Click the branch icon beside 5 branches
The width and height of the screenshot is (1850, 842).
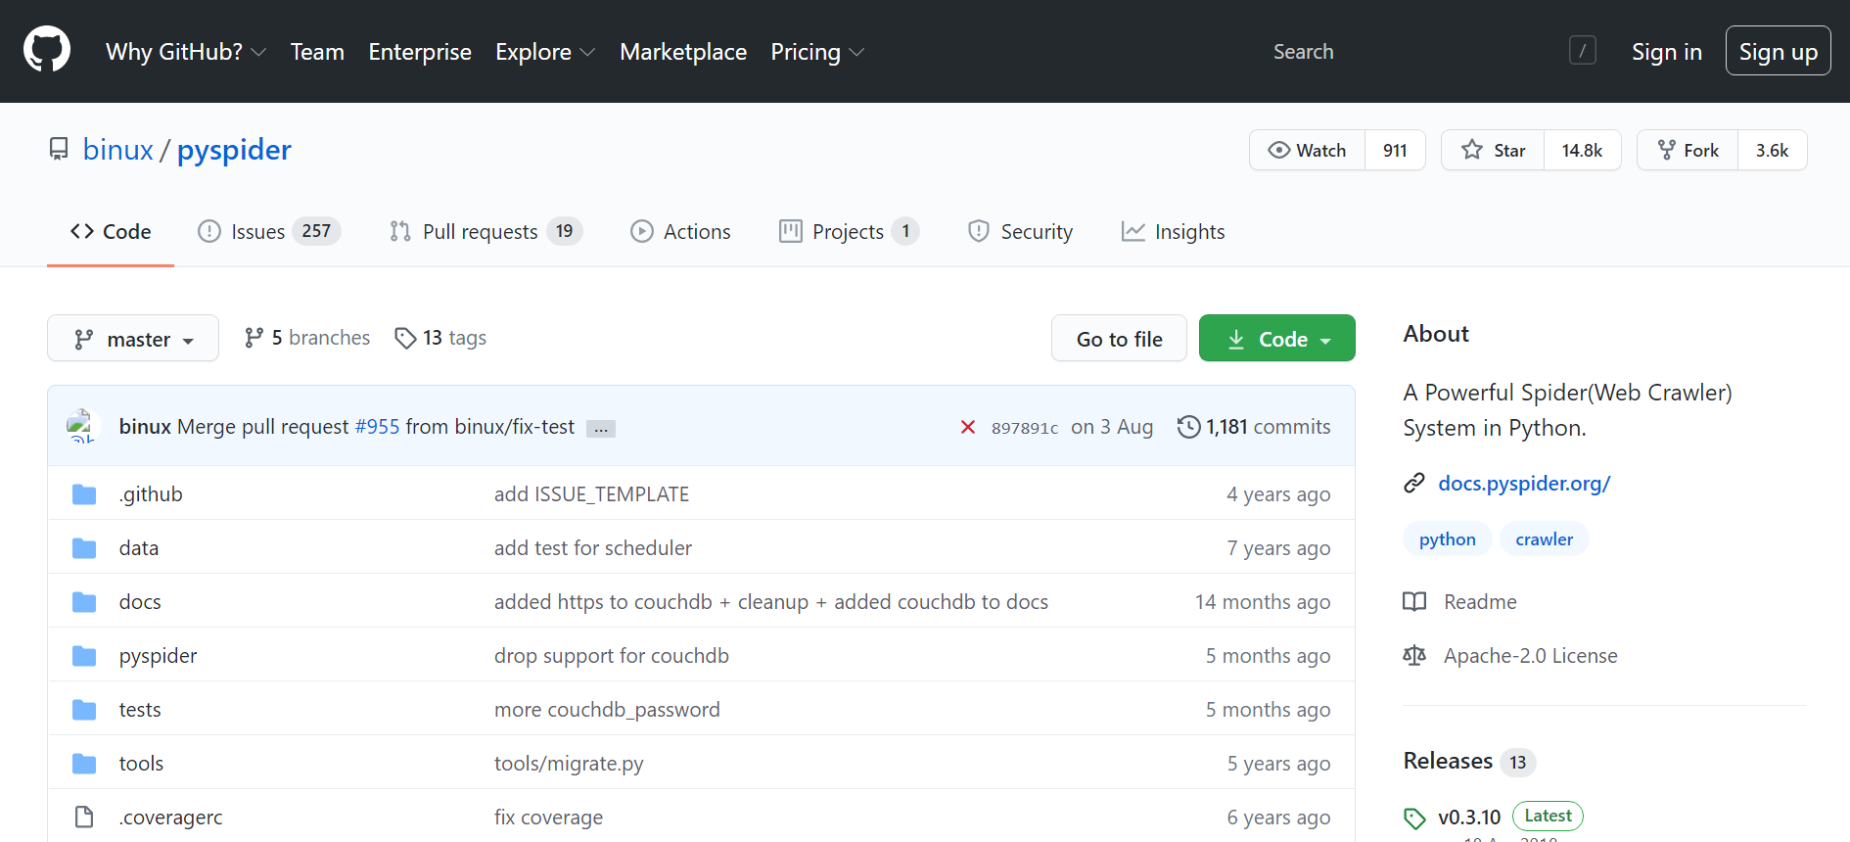coord(254,338)
